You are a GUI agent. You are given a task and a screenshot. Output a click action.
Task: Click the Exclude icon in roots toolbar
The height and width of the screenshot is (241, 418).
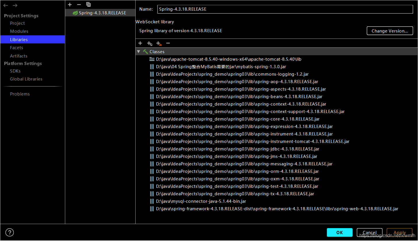pyautogui.click(x=159, y=43)
